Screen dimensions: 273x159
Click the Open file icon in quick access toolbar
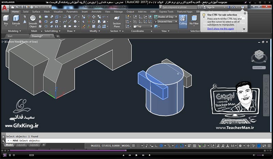[x=17, y=7]
